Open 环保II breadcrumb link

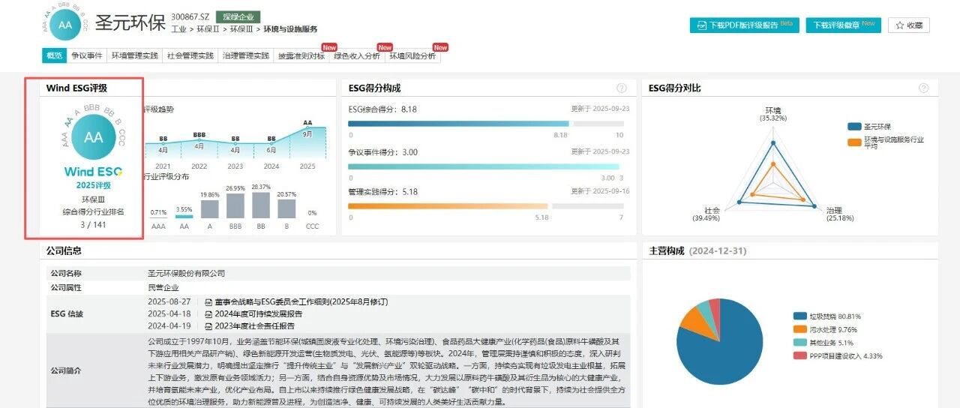click(208, 29)
